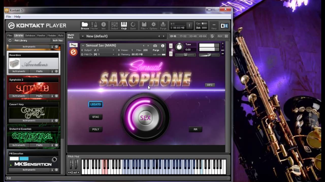
Task: Open Concert Harp Instruments list
Action: point(29,121)
